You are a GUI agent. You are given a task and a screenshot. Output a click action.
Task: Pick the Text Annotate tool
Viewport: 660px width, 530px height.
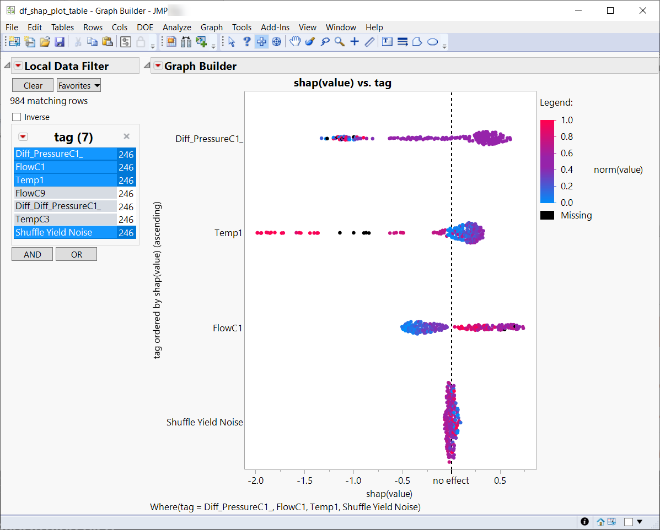(x=387, y=42)
